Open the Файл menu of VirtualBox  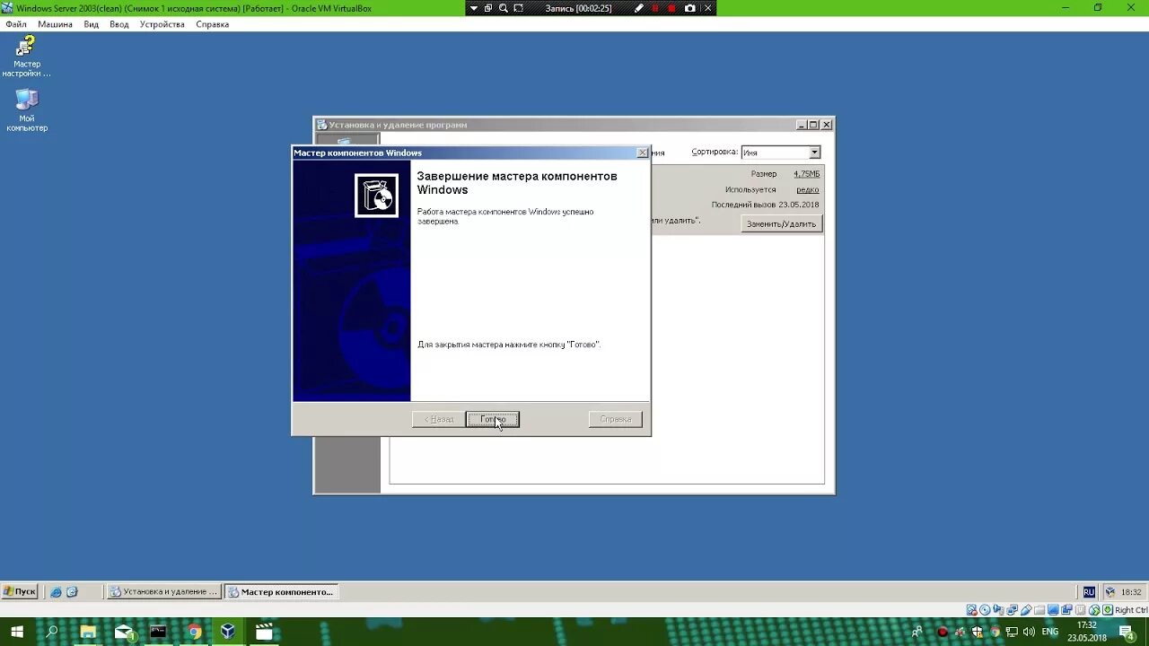[16, 24]
